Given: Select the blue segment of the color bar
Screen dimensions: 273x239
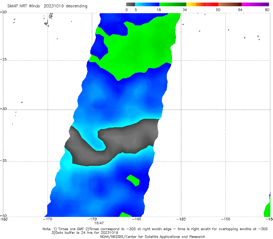Looking at the screenshot, I should click(147, 4).
